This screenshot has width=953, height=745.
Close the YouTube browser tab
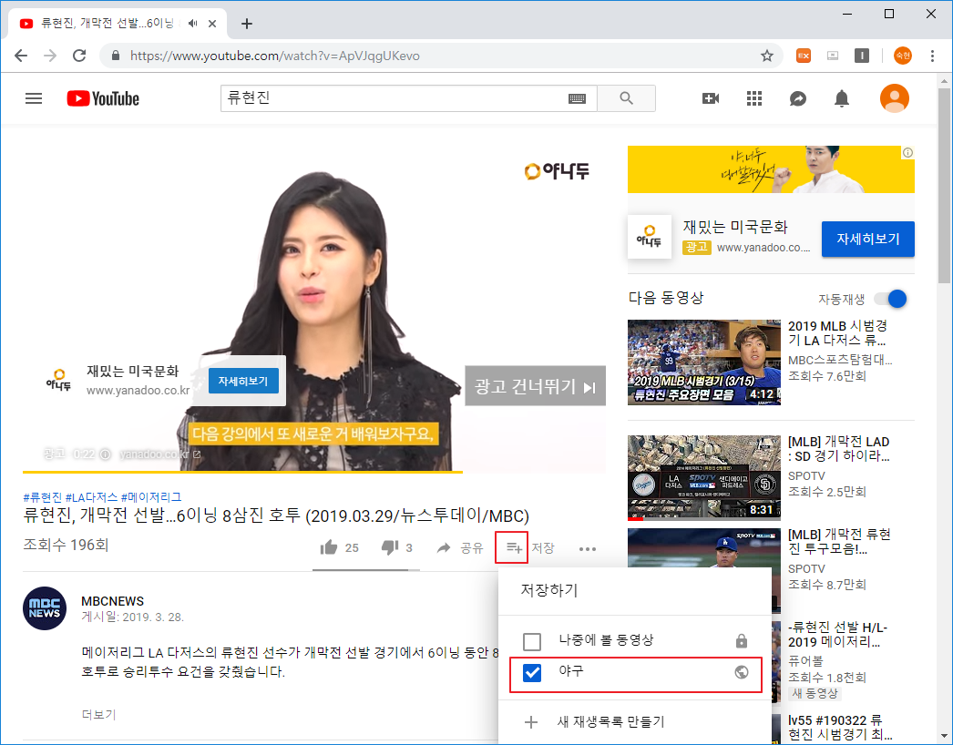pyautogui.click(x=212, y=24)
